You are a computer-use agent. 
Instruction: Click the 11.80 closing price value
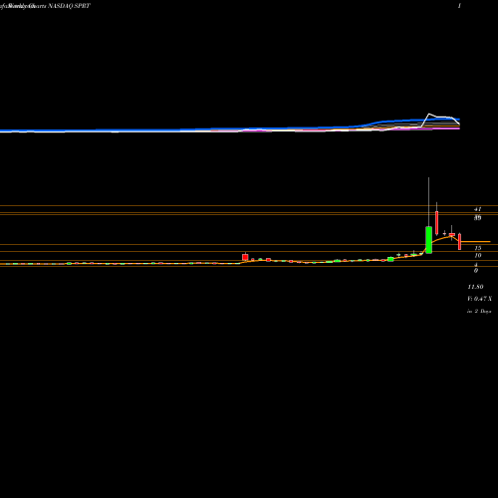click(x=475, y=287)
